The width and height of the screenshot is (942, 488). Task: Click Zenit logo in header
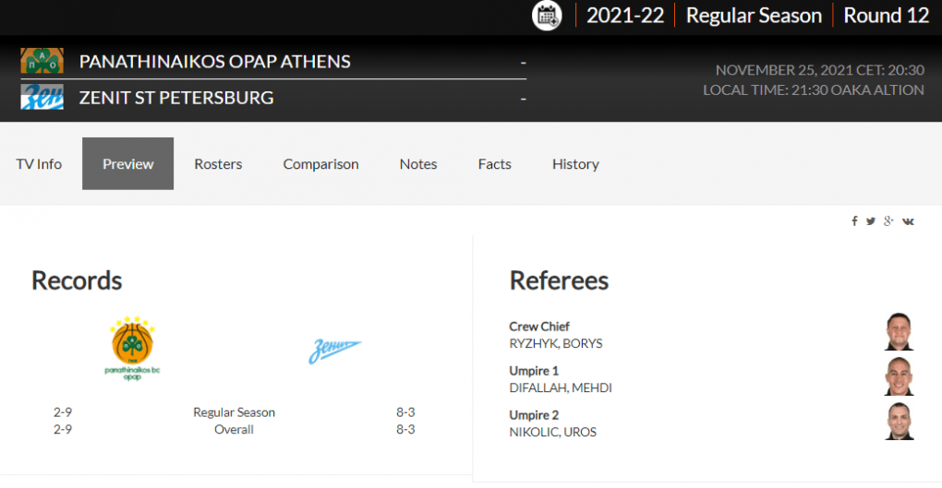42,97
